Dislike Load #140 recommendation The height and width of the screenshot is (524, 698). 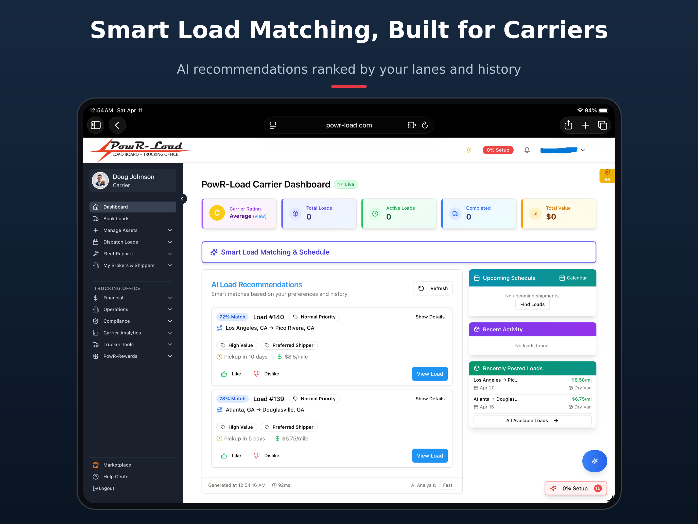266,374
